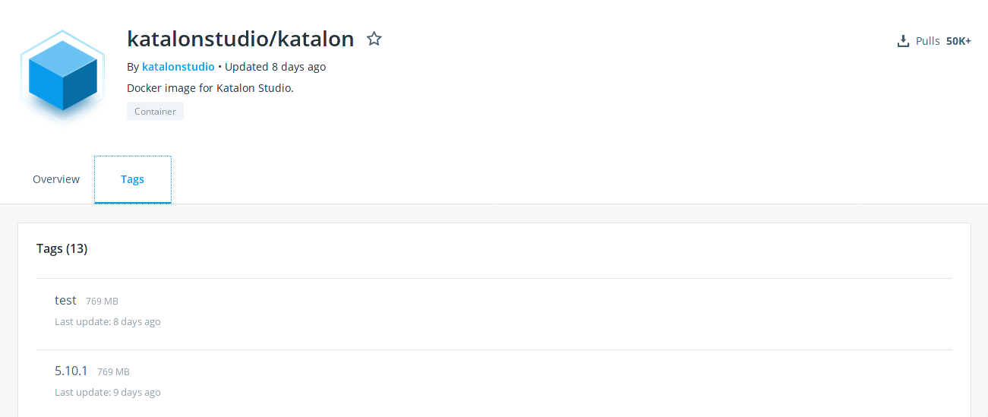Open the 5.10.1 tag entry

pos(71,371)
